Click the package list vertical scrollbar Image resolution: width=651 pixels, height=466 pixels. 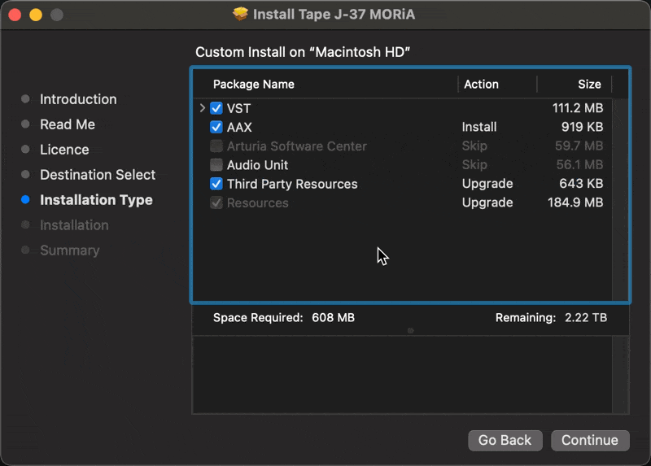pos(620,199)
